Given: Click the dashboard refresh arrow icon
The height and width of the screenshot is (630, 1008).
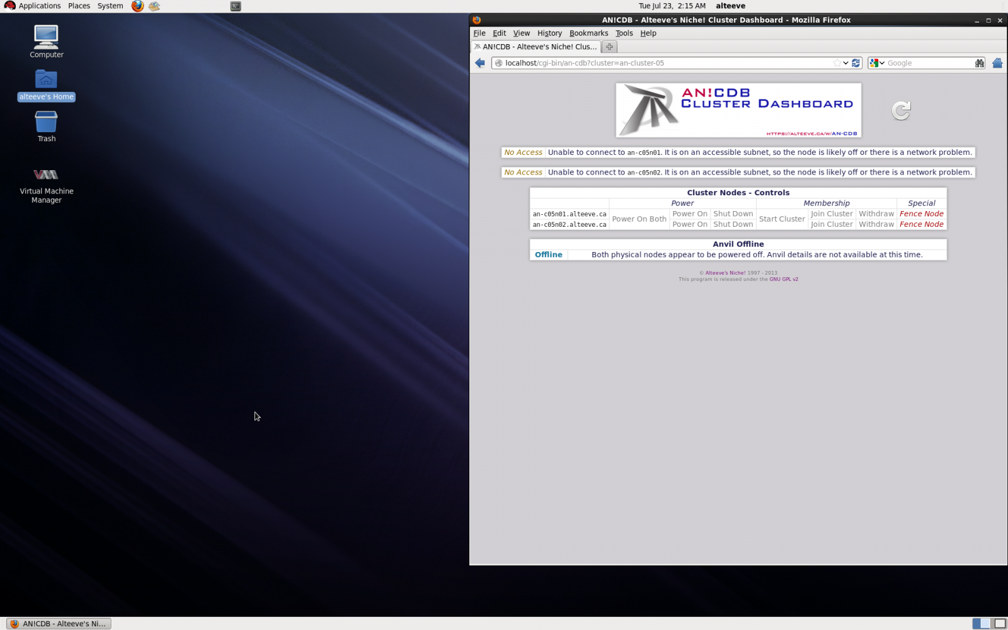Looking at the screenshot, I should (x=901, y=111).
